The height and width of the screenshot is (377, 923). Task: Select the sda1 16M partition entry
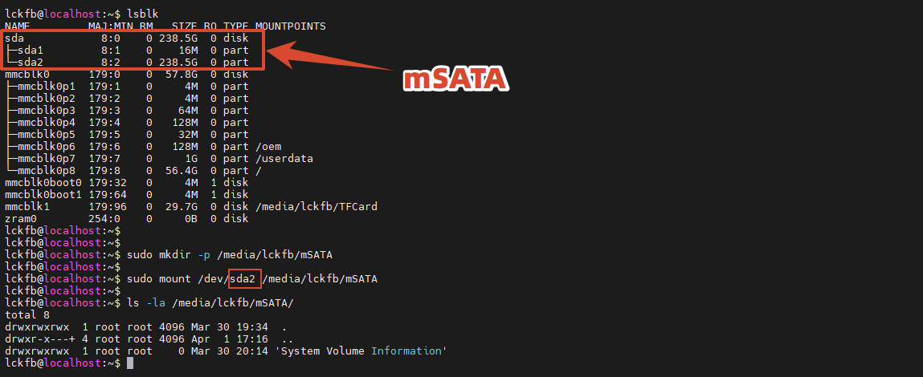pos(30,50)
